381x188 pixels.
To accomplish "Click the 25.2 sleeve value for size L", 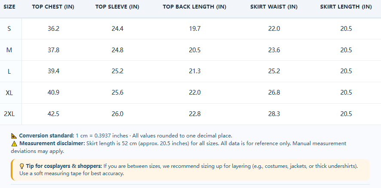I will point(118,71).
